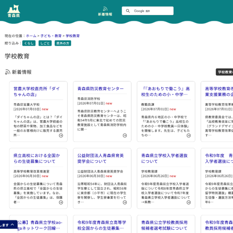This screenshot has width=233, height=233.
Task: Click the 学校教育 page heading
Action: click(x=17, y=56)
